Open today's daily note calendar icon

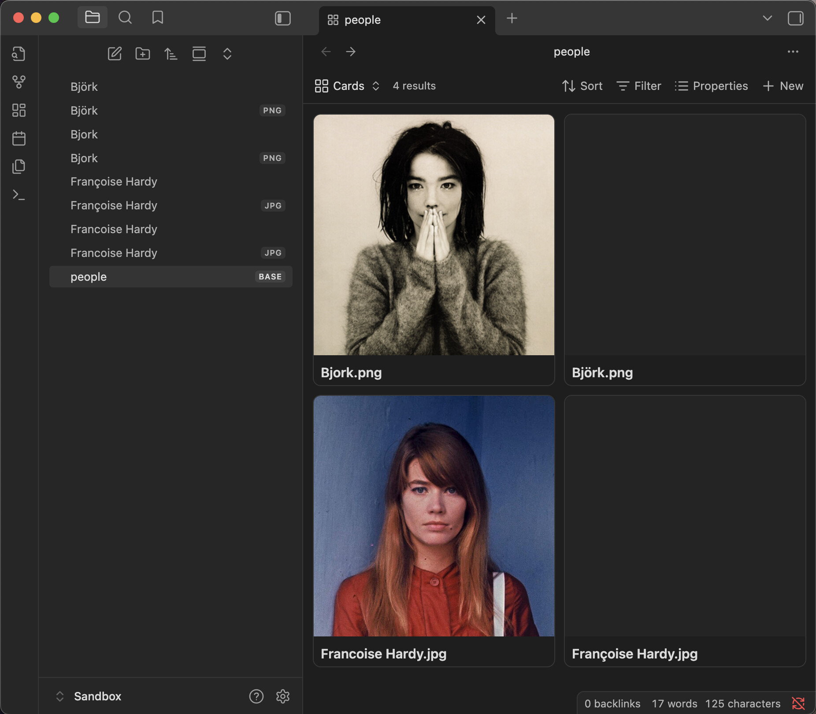[19, 138]
